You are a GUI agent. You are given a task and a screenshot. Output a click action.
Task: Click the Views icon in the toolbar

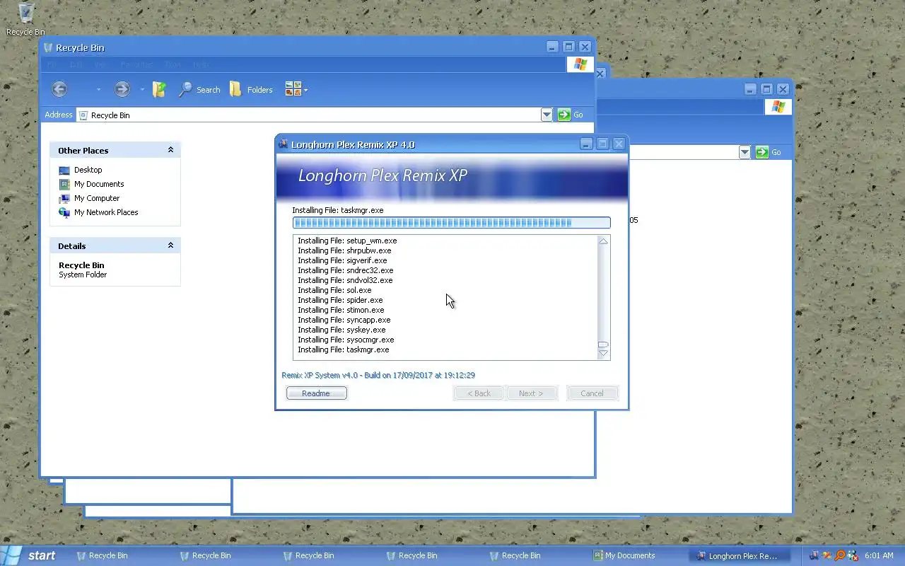point(293,89)
